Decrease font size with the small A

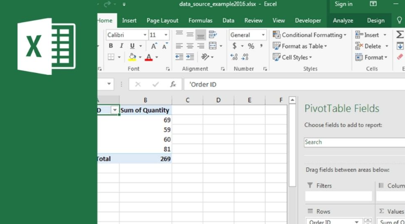click(x=165, y=46)
